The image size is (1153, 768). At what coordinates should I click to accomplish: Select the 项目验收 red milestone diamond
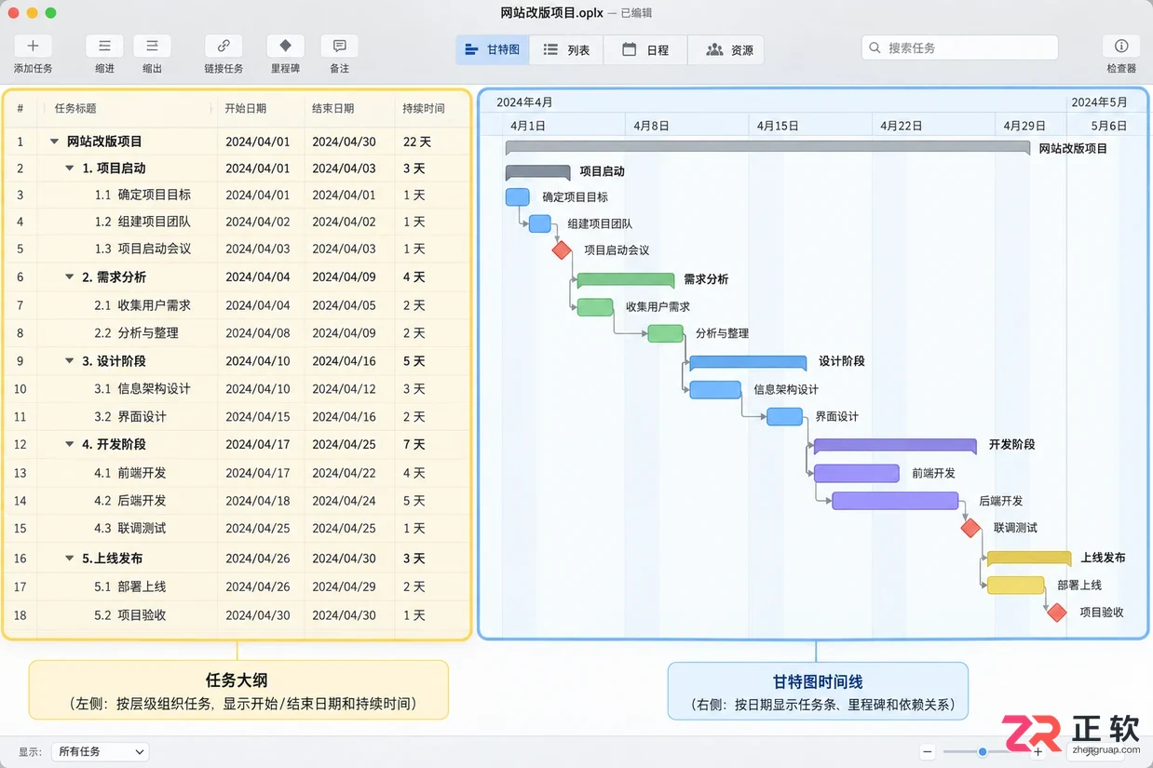tap(1056, 612)
